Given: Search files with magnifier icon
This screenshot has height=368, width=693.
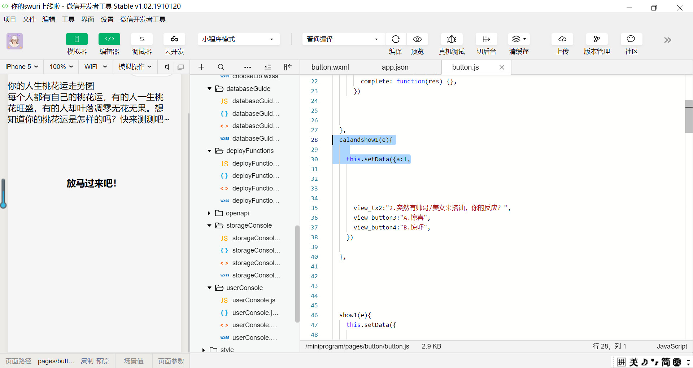Looking at the screenshot, I should tap(221, 67).
